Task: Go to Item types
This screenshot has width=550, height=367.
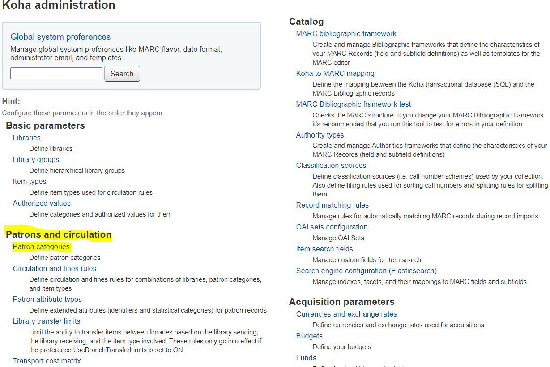Action: [x=30, y=182]
